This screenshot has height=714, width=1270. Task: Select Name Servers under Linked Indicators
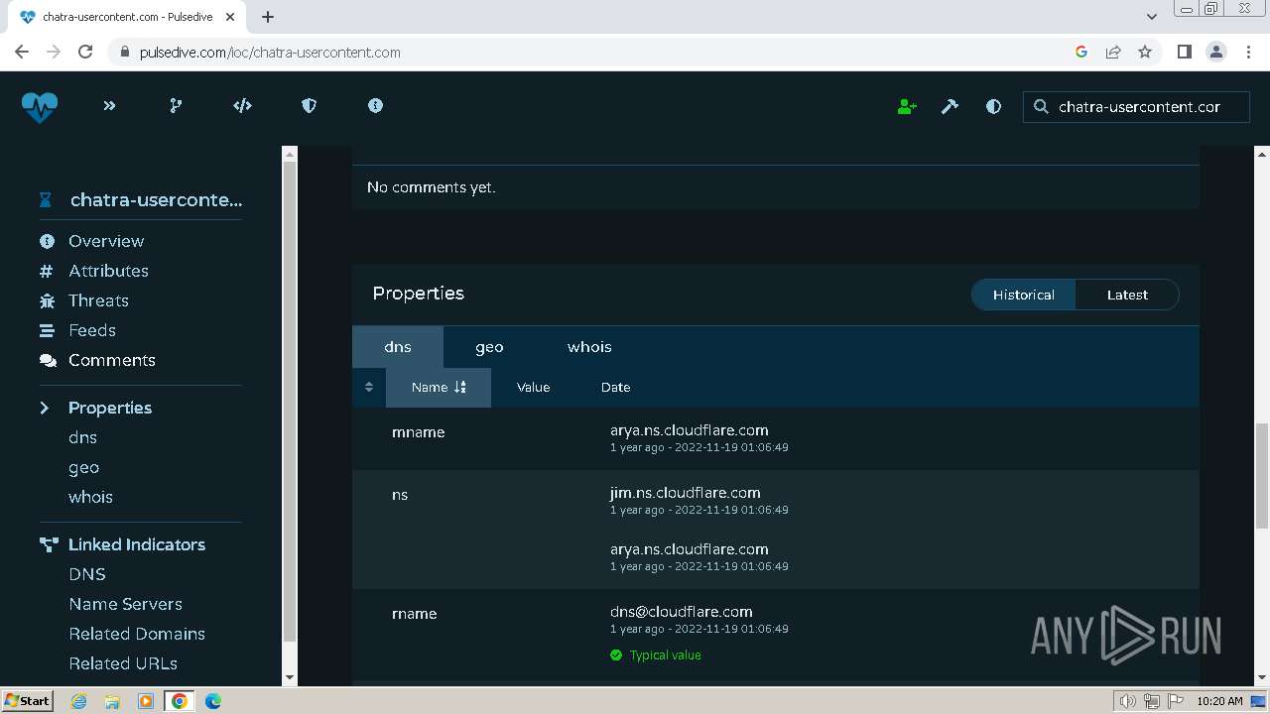pyautogui.click(x=125, y=604)
